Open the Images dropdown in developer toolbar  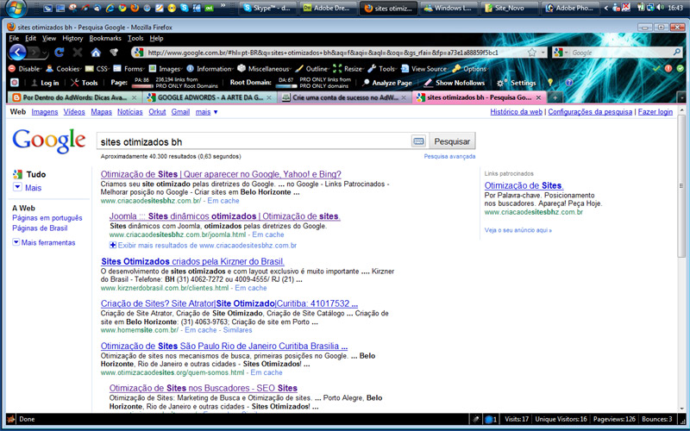[x=166, y=69]
